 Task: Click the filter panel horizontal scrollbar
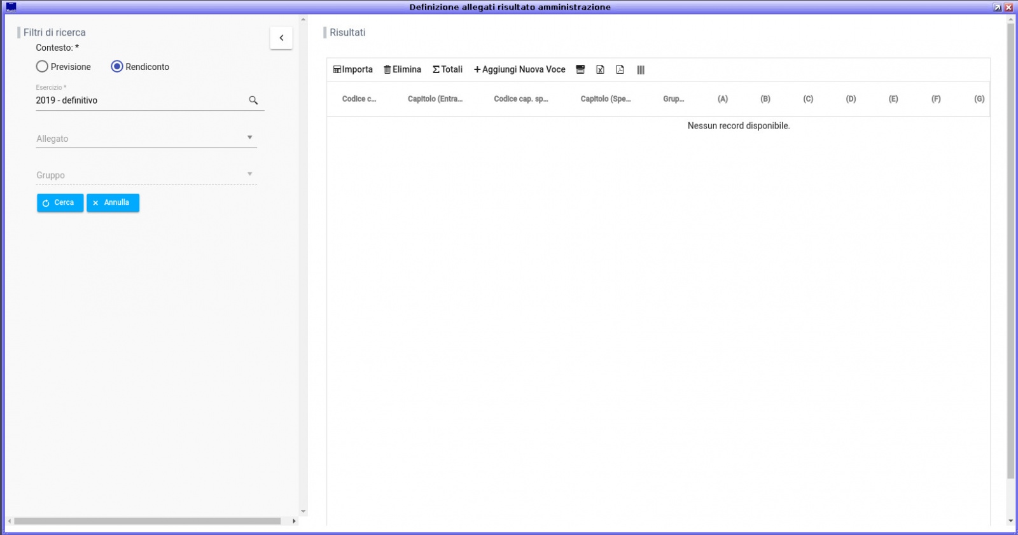tap(147, 521)
